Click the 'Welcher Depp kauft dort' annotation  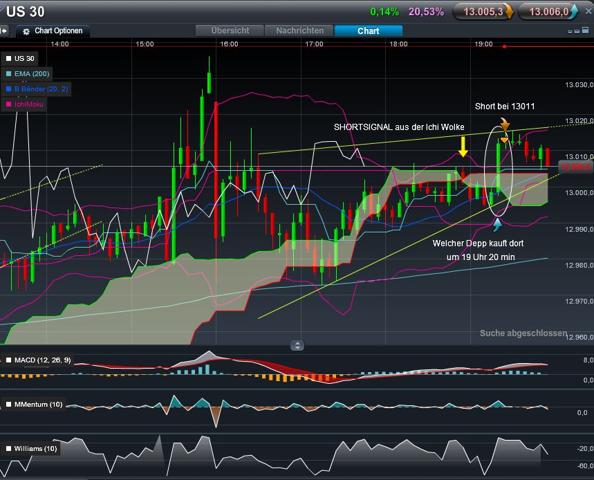[x=478, y=243]
